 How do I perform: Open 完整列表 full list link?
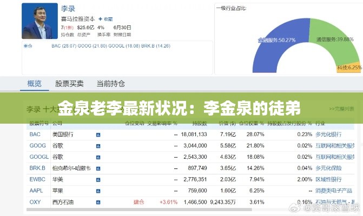[342, 109]
